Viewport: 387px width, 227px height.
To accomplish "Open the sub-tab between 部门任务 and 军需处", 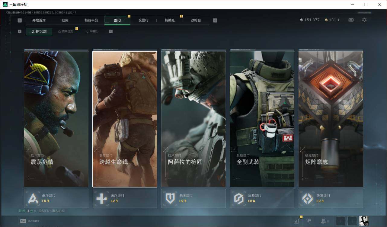I will pos(65,31).
